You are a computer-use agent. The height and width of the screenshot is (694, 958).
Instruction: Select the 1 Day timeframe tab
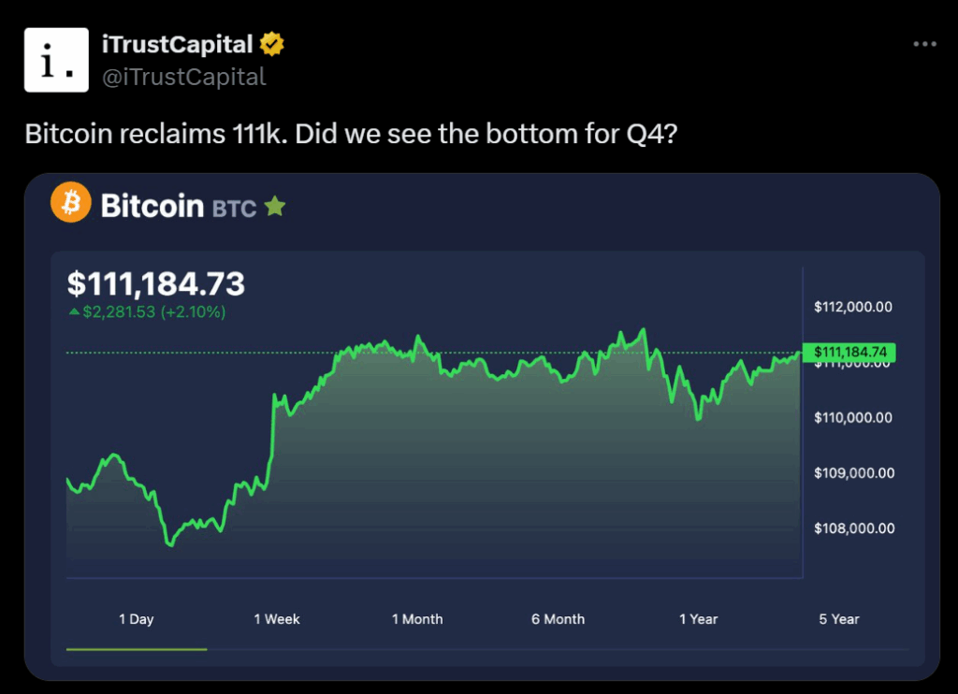[x=137, y=619]
